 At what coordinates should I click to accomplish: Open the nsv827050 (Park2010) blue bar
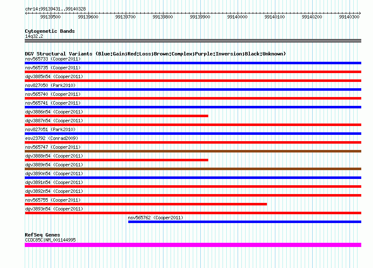(x=193, y=89)
